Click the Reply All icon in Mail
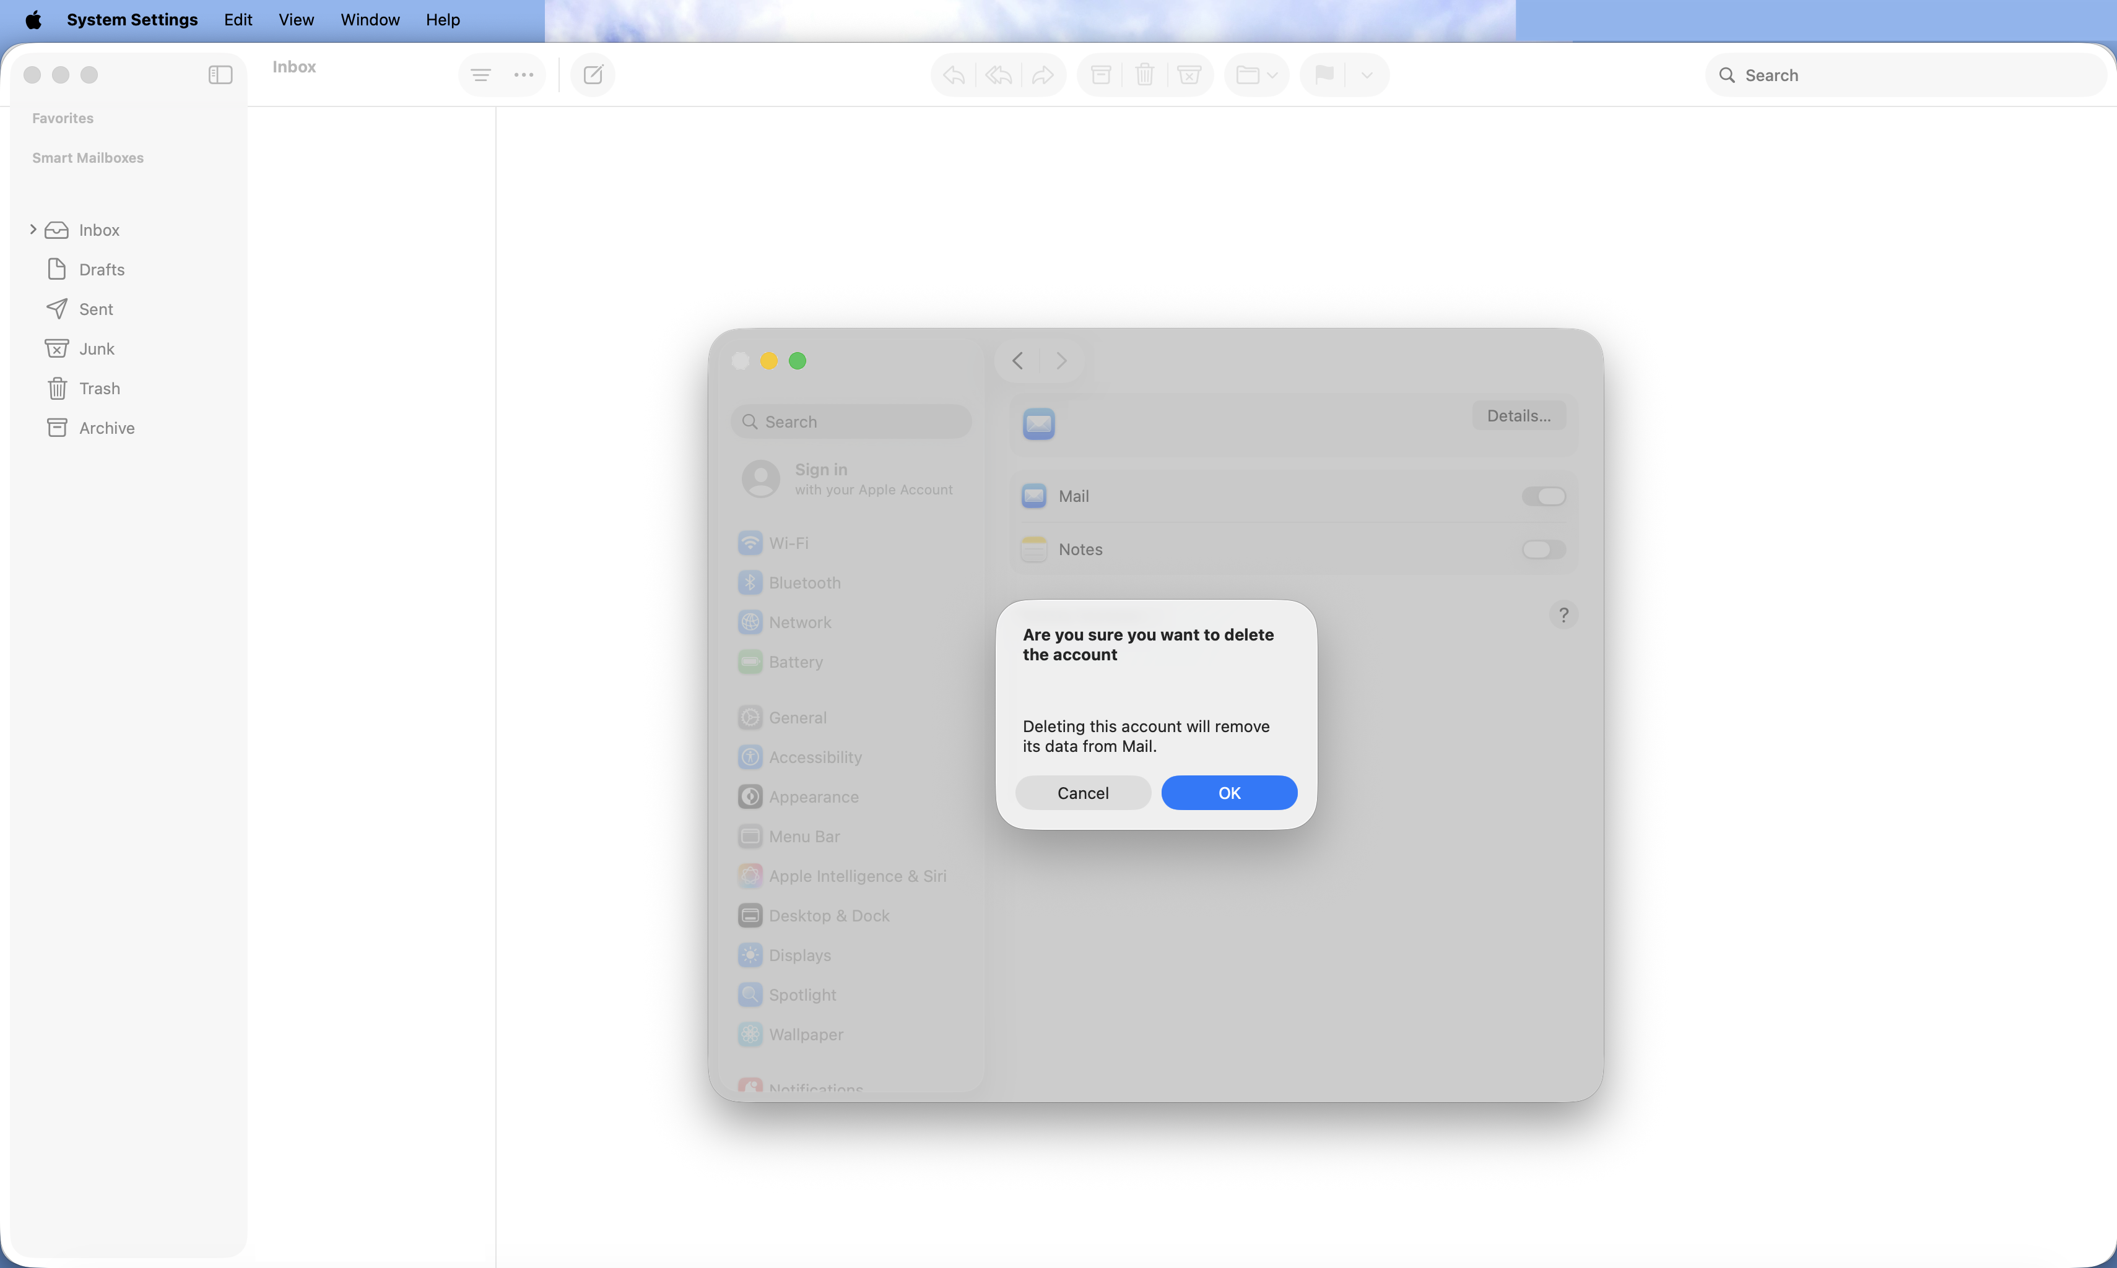Screen dimensions: 2117x1268 [x=998, y=75]
